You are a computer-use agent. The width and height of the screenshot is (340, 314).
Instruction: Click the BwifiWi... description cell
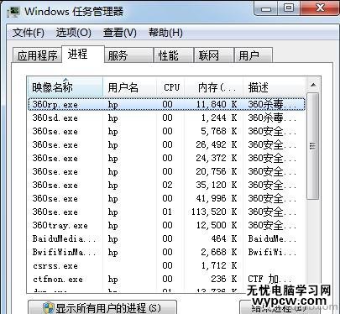[x=272, y=252]
